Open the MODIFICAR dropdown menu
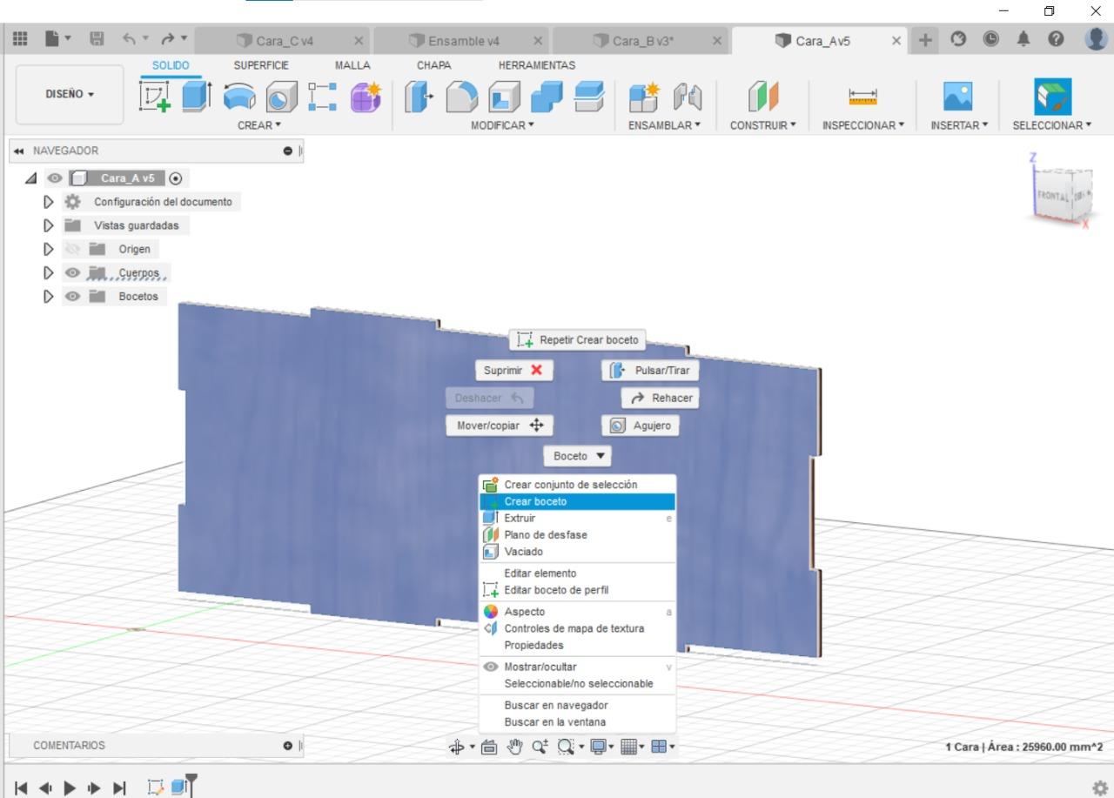 (x=503, y=125)
